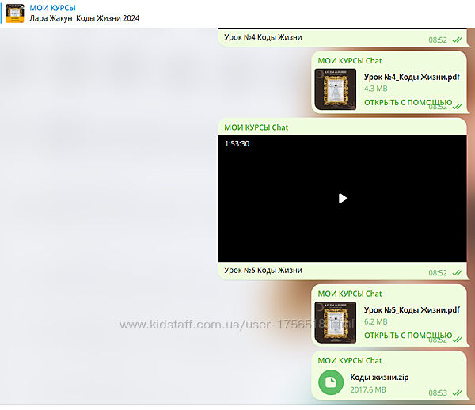475x410 pixels.
Task: Open sender name above Урок №4 PDF
Action: pyautogui.click(x=349, y=60)
